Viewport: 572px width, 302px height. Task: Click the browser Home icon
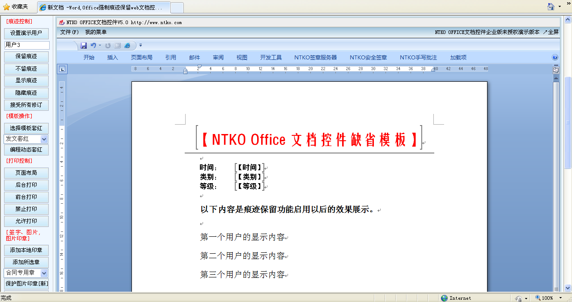[x=551, y=6]
